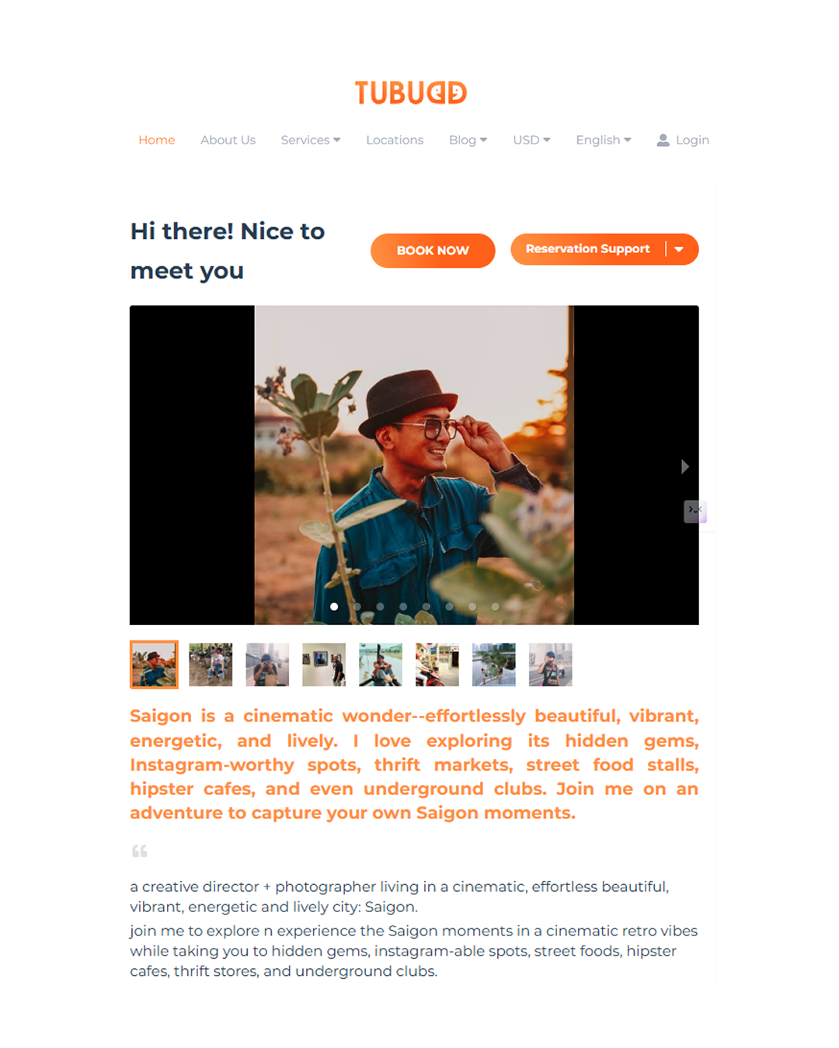
Task: Click the TUBUDD logo
Action: click(x=411, y=92)
